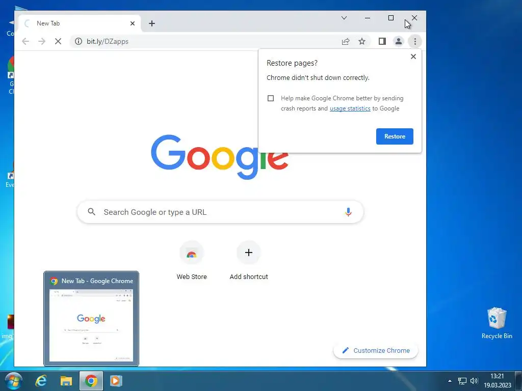
Task: Stop loading the current page
Action: click(x=58, y=41)
